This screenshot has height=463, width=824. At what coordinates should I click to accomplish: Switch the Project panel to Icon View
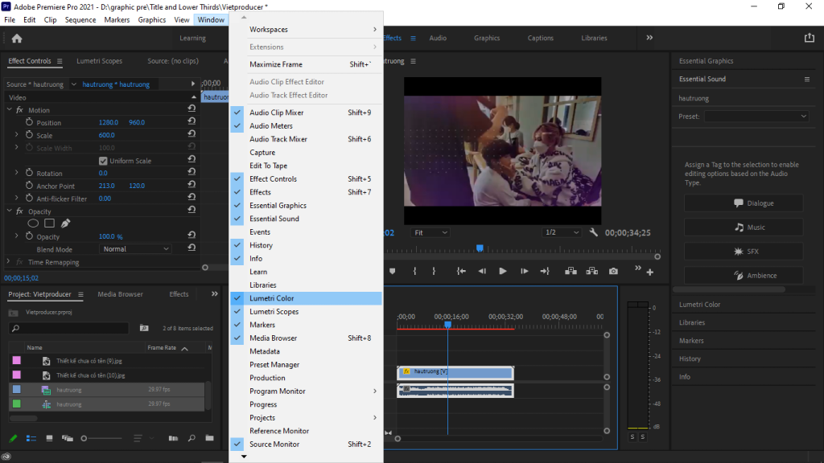click(x=50, y=438)
